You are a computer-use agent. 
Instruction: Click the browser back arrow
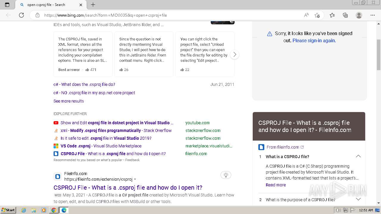[x=8, y=15]
